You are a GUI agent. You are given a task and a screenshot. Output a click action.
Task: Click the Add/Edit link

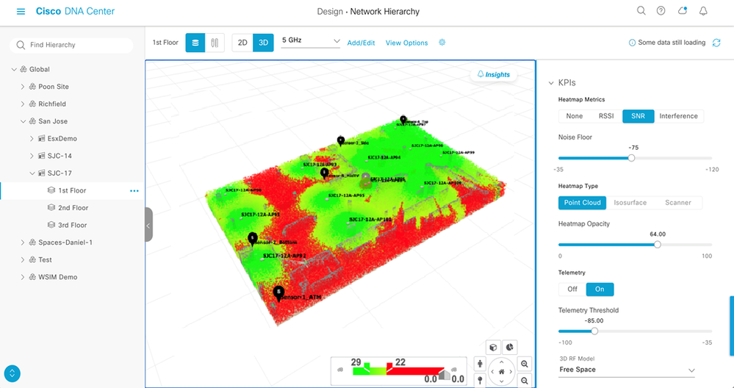coord(361,43)
